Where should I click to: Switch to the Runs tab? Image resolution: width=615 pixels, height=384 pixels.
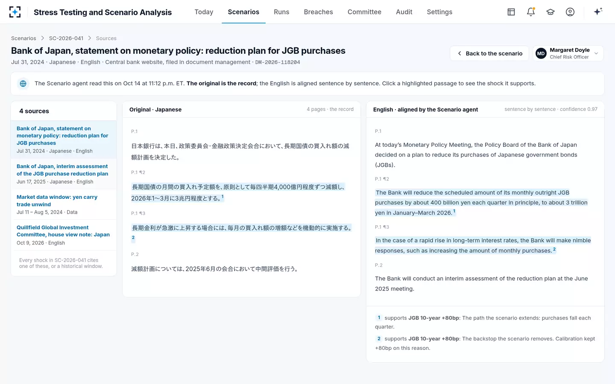(281, 12)
